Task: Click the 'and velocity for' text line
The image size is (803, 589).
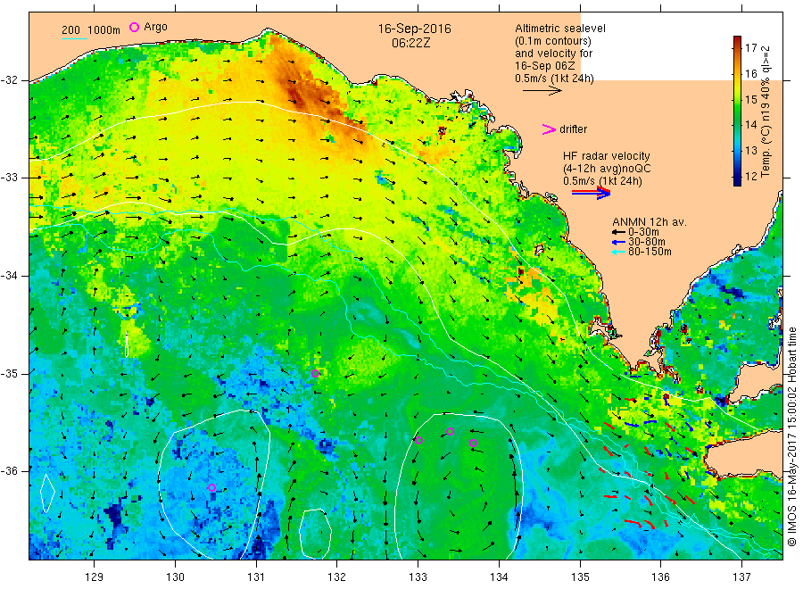Action: pyautogui.click(x=553, y=54)
